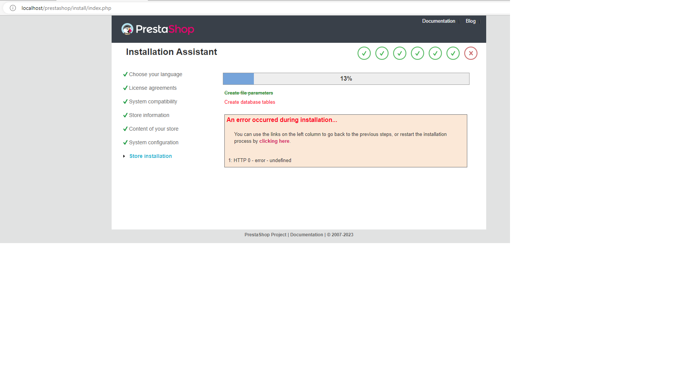Open Content of your store step

(154, 129)
